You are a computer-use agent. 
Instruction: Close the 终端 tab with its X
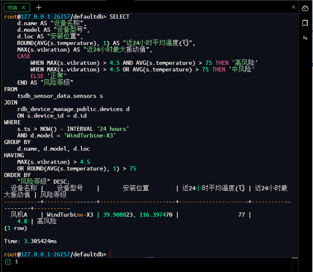click(x=24, y=7)
